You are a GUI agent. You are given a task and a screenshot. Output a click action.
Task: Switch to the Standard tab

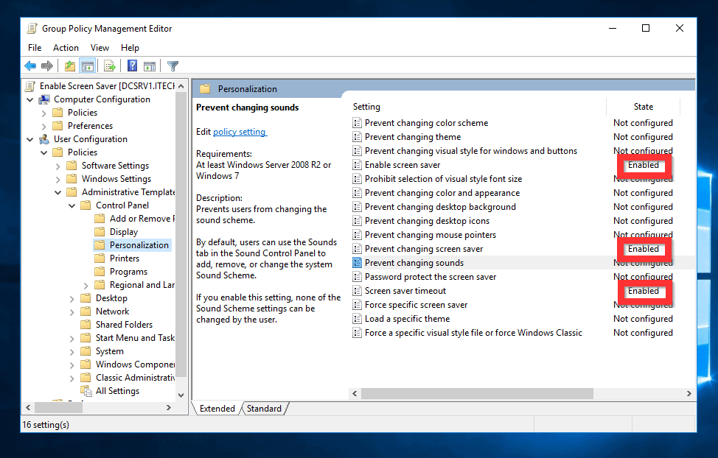264,408
